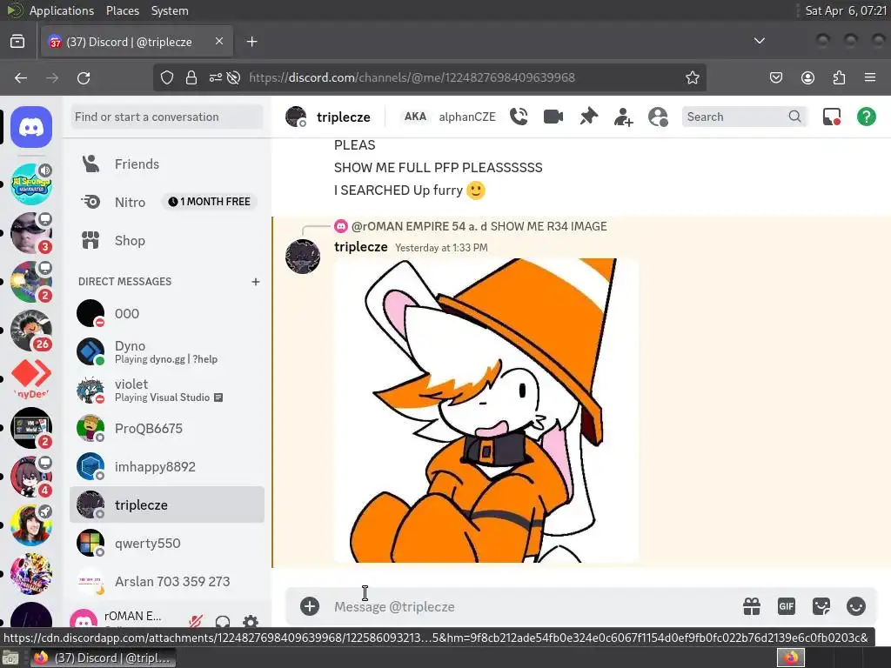Go back in Firefox
The width and height of the screenshot is (891, 668).
pos(21,77)
